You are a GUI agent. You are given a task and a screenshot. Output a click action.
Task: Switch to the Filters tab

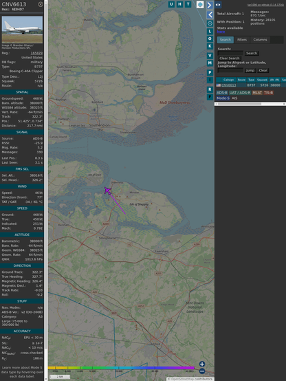click(x=242, y=40)
